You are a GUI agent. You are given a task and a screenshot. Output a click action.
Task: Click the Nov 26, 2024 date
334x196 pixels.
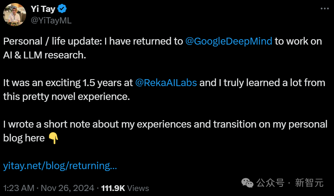pos(67,188)
